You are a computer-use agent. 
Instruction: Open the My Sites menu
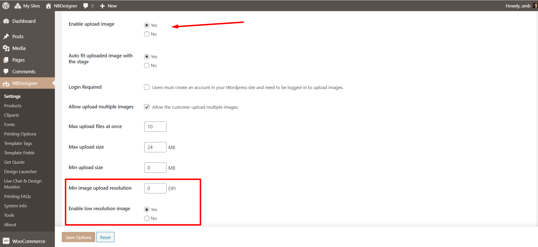point(27,6)
